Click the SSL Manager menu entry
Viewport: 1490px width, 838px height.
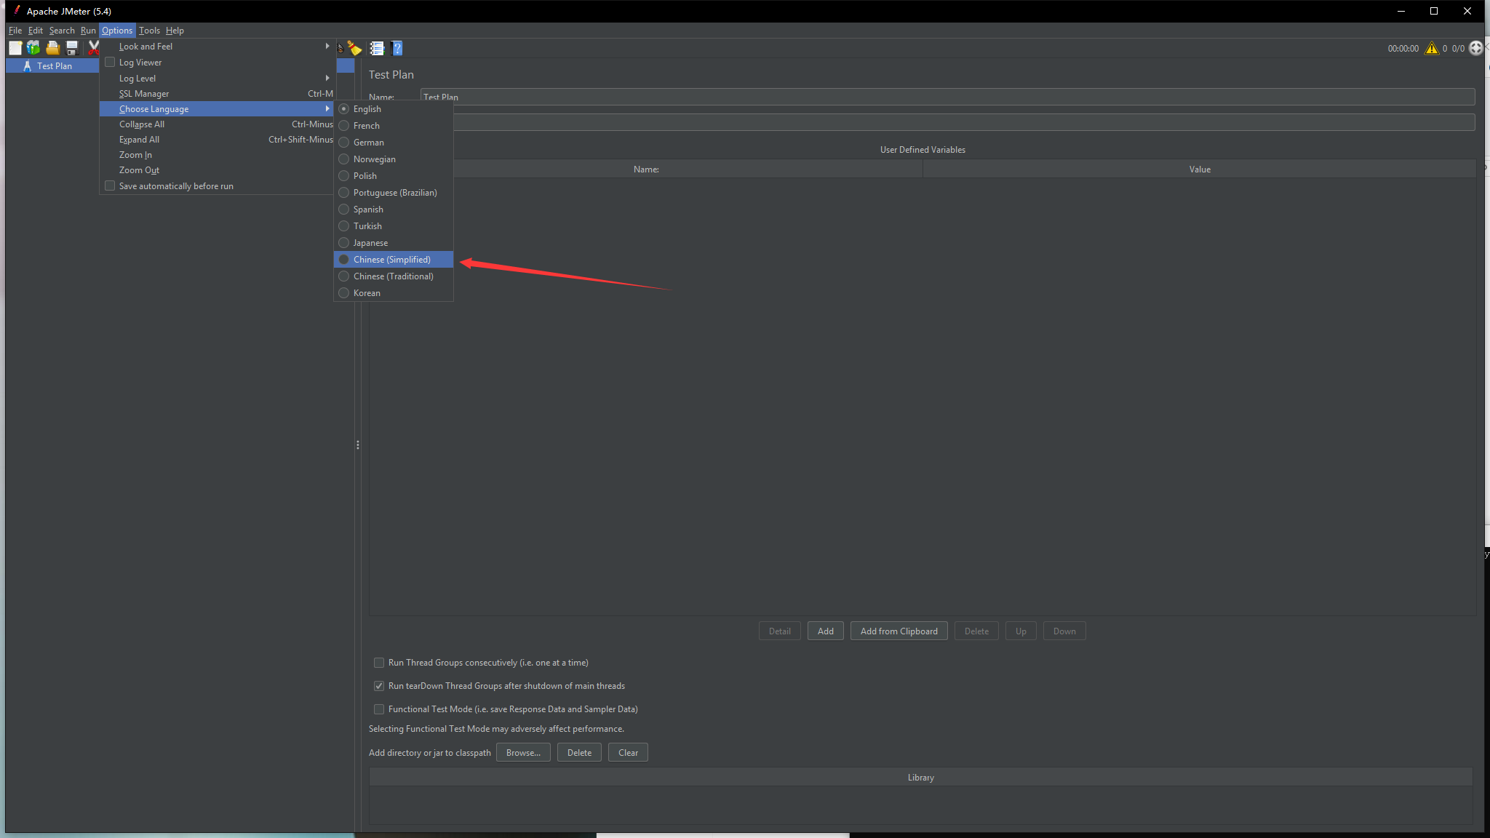click(144, 94)
